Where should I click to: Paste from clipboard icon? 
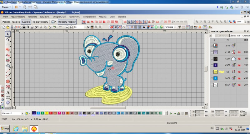49,27
